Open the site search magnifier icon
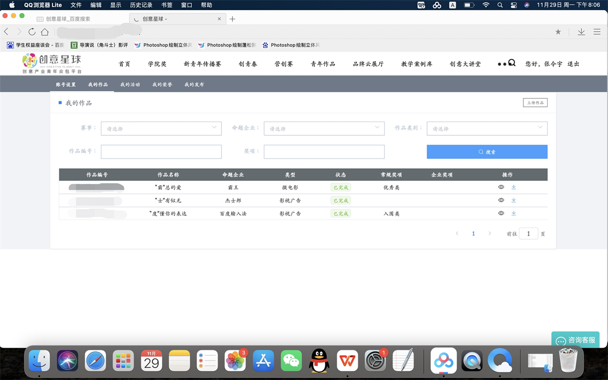This screenshot has width=608, height=380. coord(512,63)
